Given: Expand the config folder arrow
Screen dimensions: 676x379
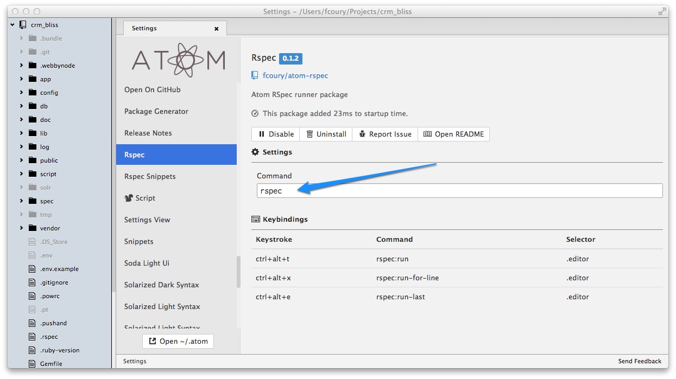Looking at the screenshot, I should coord(22,92).
